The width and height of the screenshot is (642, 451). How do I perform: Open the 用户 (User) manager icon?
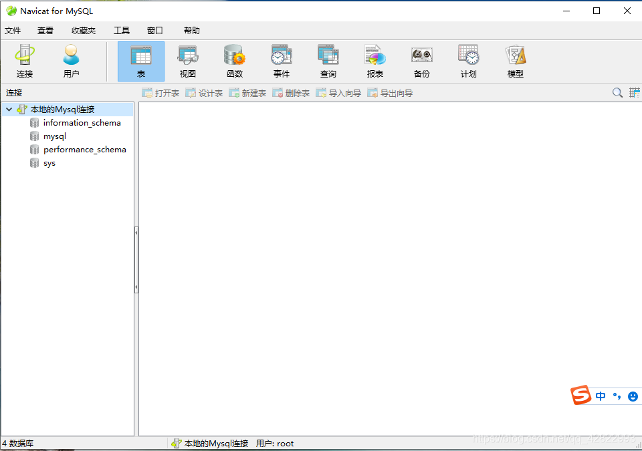coord(72,61)
